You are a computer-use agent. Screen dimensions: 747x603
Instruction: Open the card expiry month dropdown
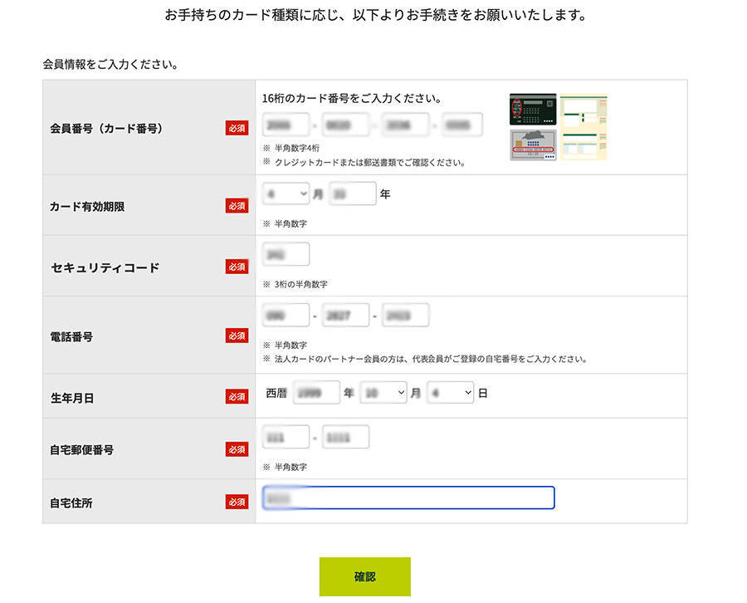click(x=285, y=194)
